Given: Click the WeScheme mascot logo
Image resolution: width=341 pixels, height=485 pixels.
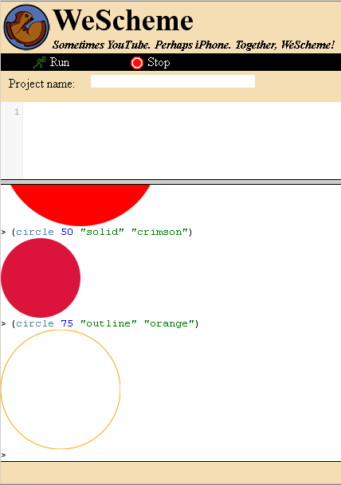Looking at the screenshot, I should tap(26, 27).
